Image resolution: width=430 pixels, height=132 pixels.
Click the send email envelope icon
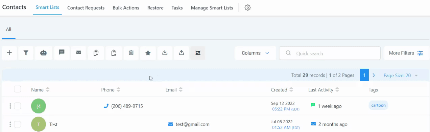click(x=79, y=53)
